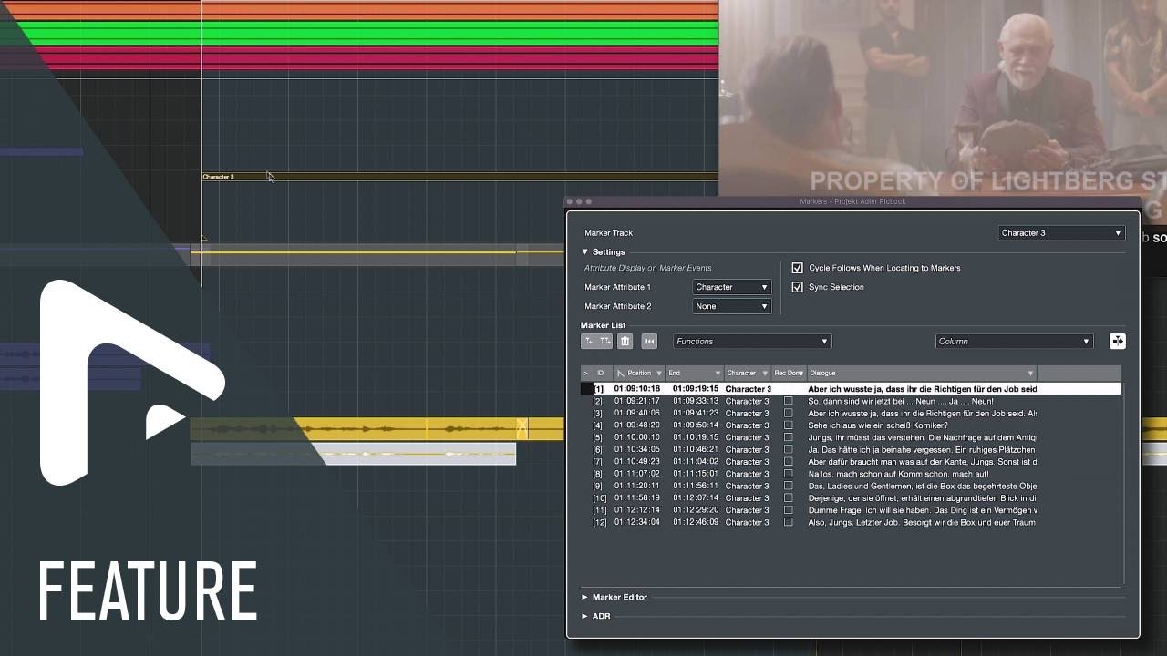Expand the ADR section

(x=585, y=616)
